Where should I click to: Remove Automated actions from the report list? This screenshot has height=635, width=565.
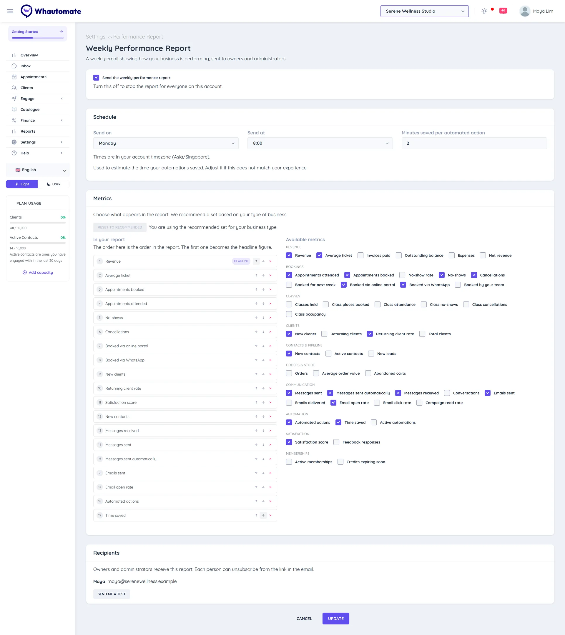pyautogui.click(x=270, y=501)
